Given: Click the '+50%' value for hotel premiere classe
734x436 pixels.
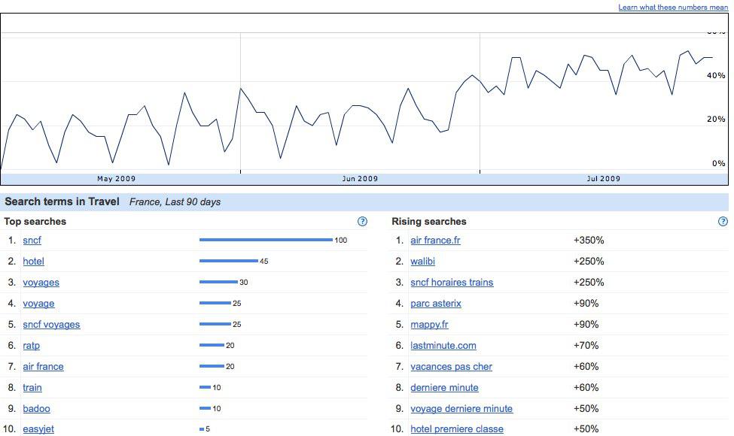Looking at the screenshot, I should click(586, 429).
